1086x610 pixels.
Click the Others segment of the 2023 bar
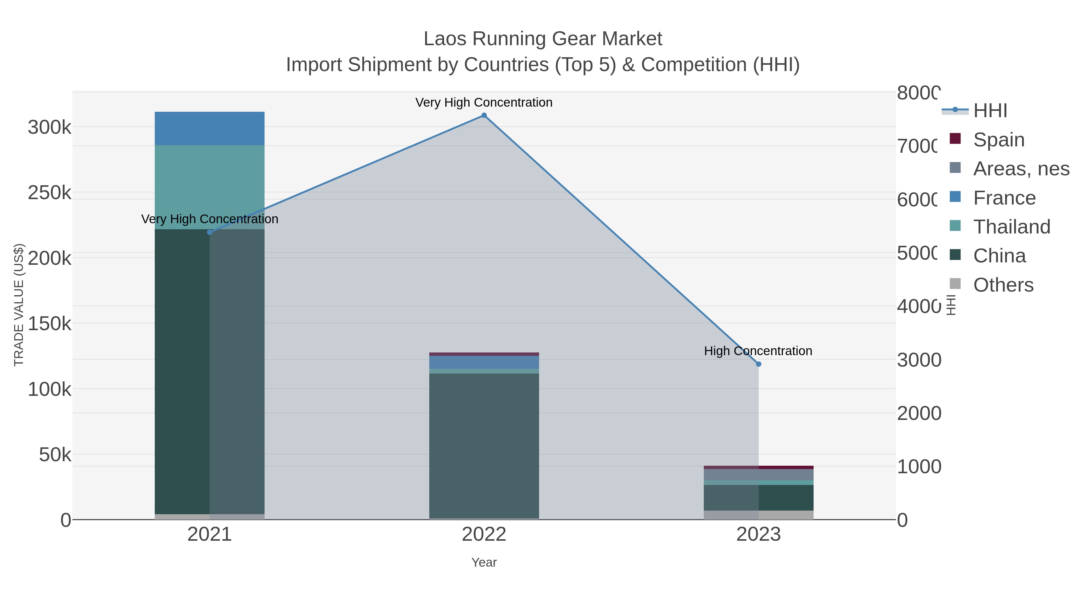tap(758, 515)
